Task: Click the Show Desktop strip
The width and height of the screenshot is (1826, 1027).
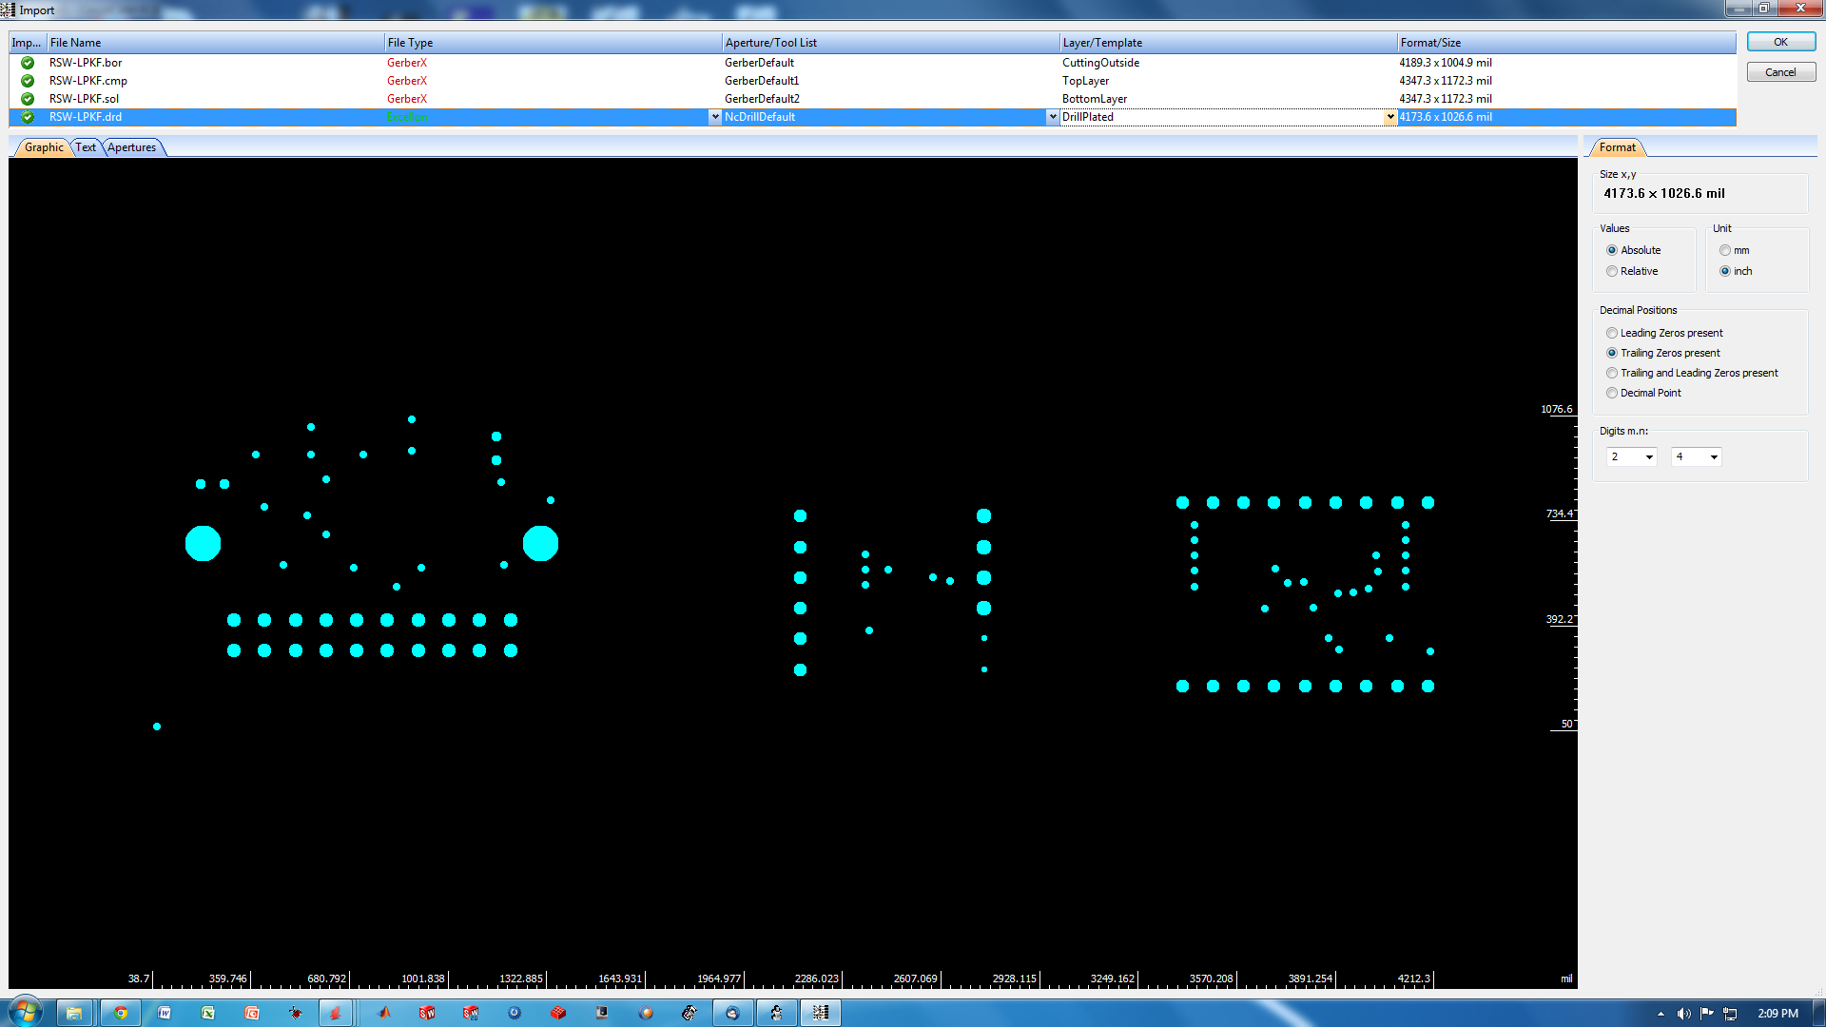Action: [x=1818, y=1013]
